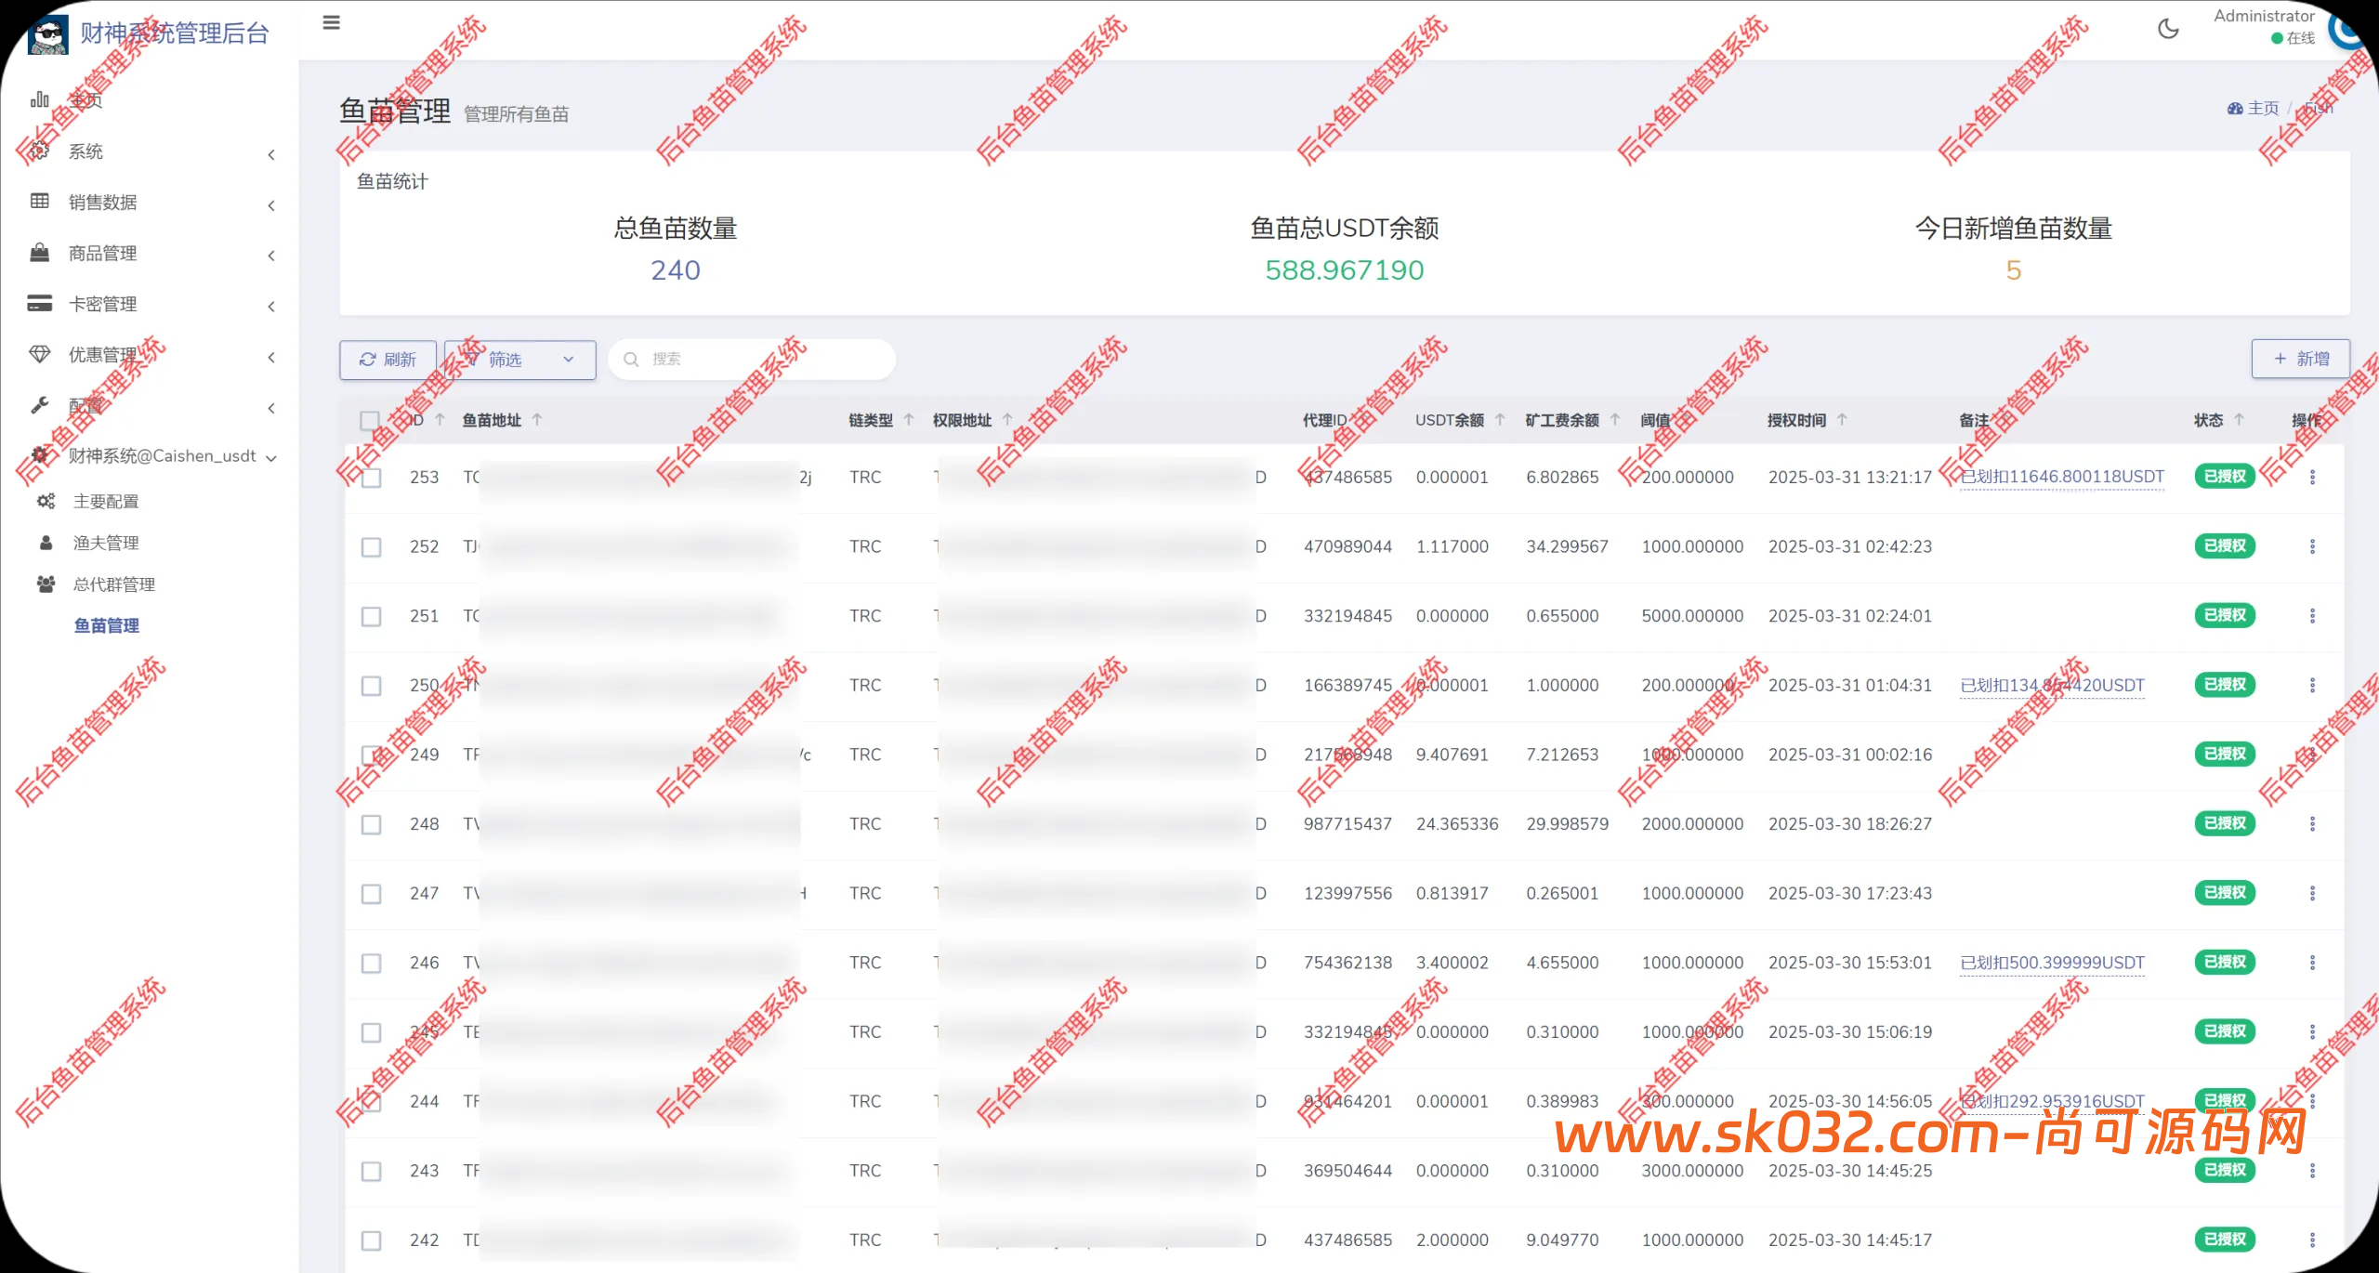Viewport: 2379px width, 1273px height.
Task: Click the 卡密管理 wallet icon
Action: (x=39, y=303)
